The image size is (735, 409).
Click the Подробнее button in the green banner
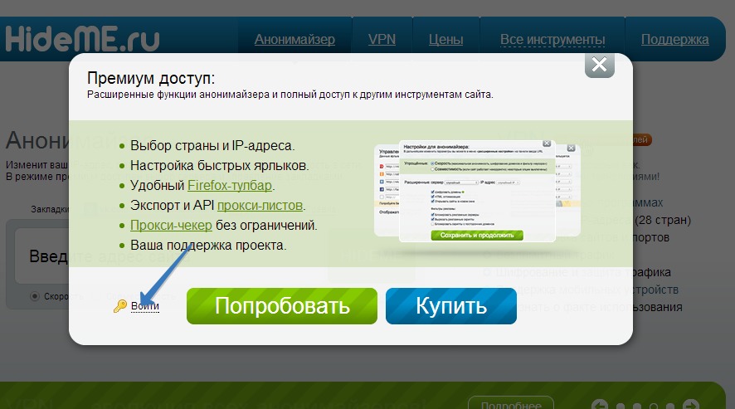point(511,404)
